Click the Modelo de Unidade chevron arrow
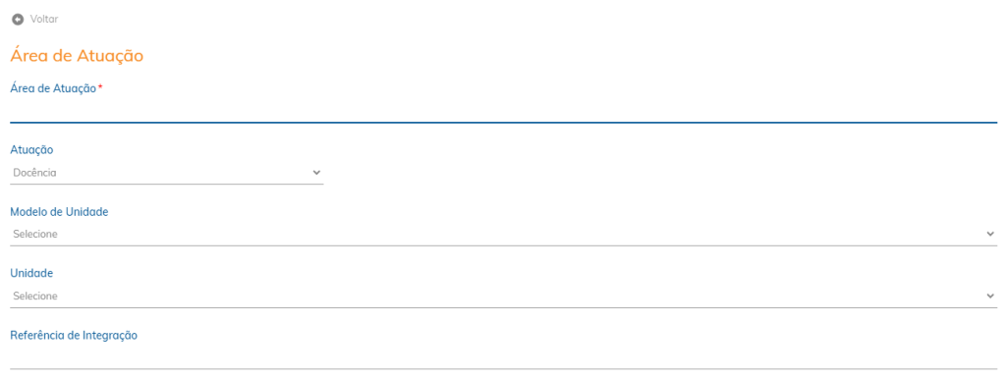The width and height of the screenshot is (1006, 378). tap(990, 234)
